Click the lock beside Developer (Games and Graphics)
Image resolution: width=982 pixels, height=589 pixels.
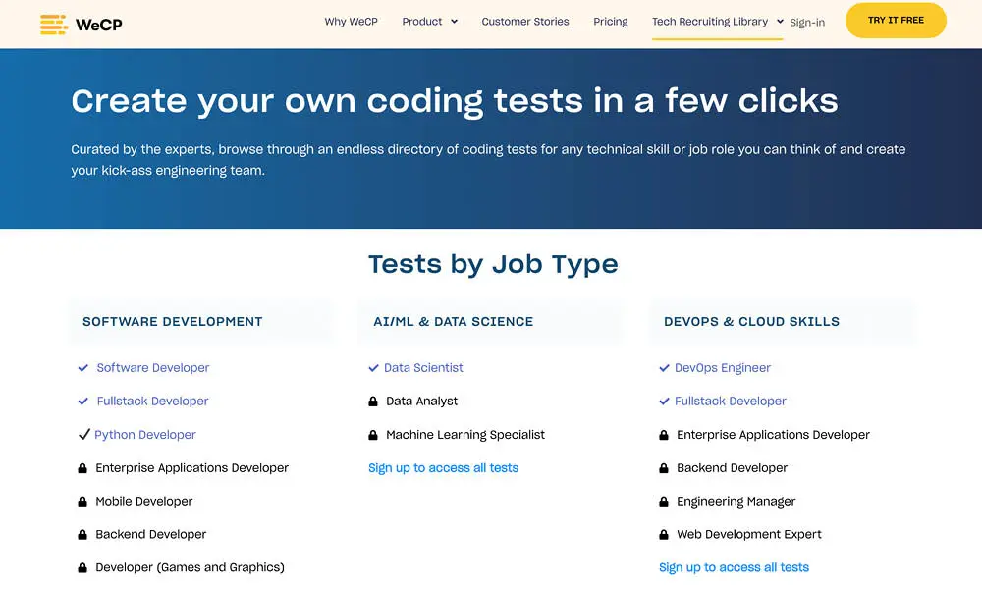(x=82, y=567)
